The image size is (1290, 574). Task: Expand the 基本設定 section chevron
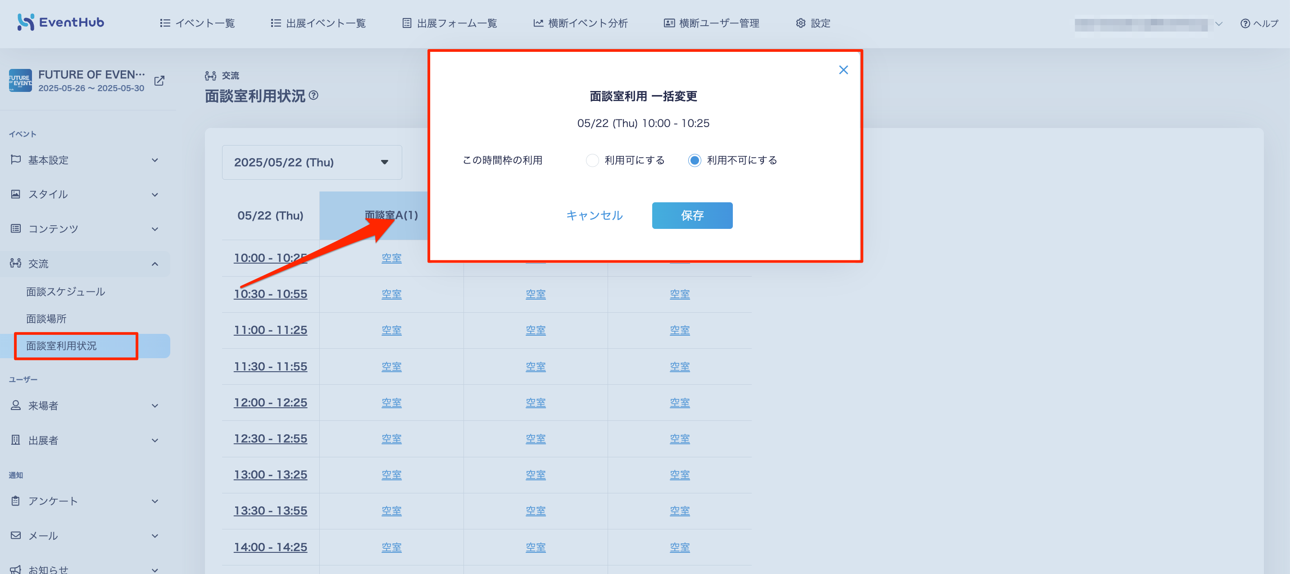tap(155, 160)
